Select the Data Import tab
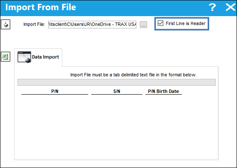This screenshot has width=237, height=168. [x=38, y=57]
